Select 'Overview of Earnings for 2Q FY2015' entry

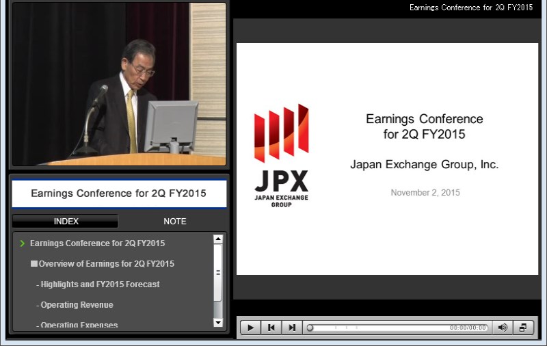click(x=107, y=264)
